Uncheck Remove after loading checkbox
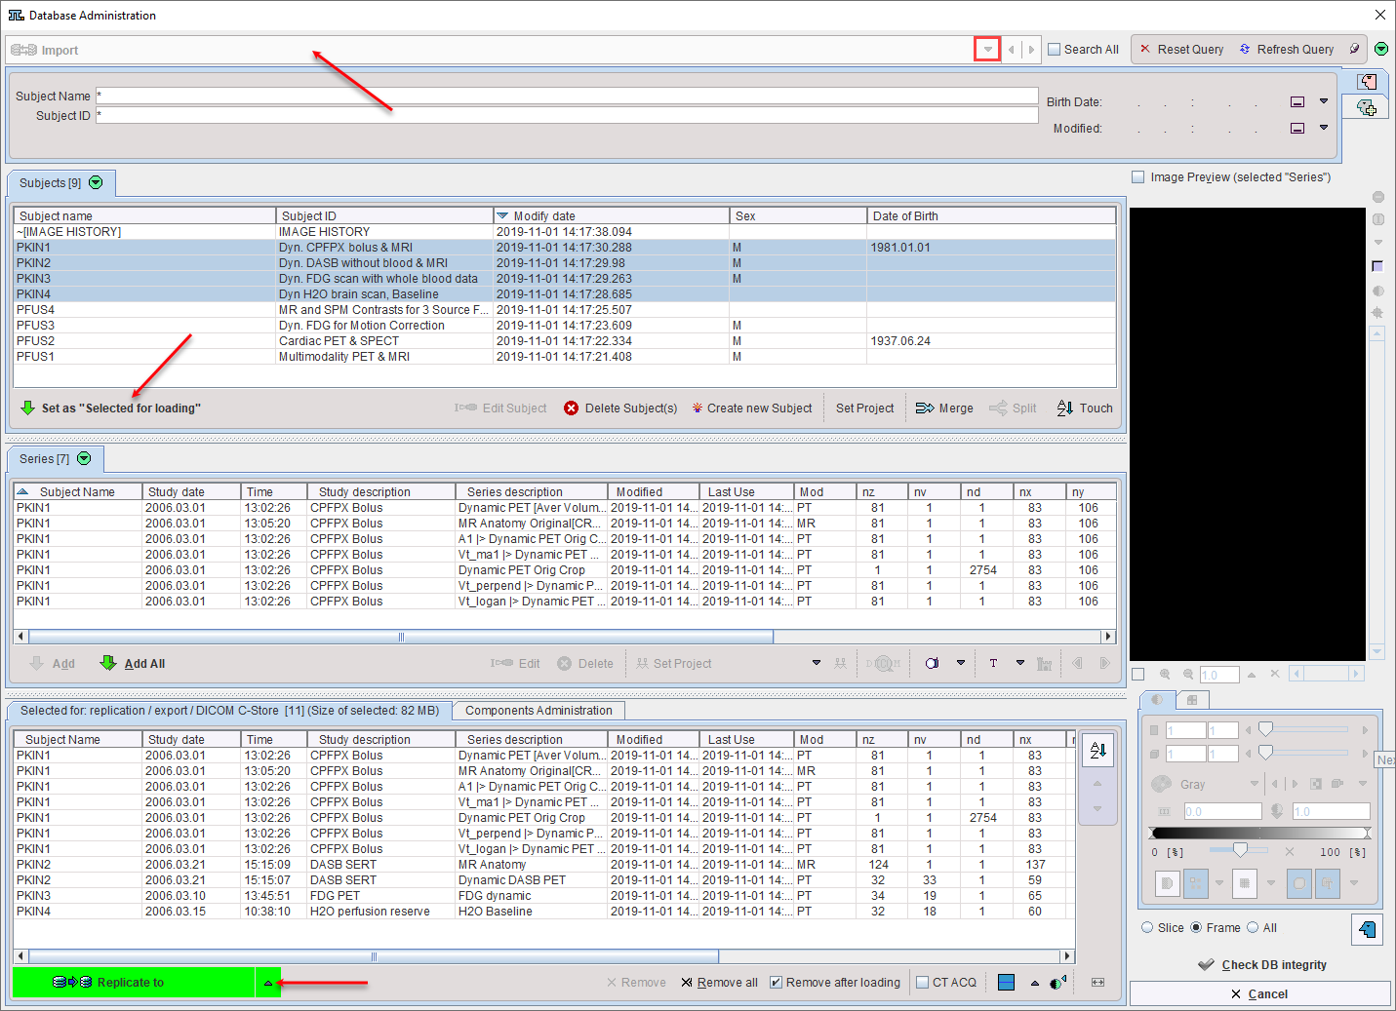 [776, 982]
